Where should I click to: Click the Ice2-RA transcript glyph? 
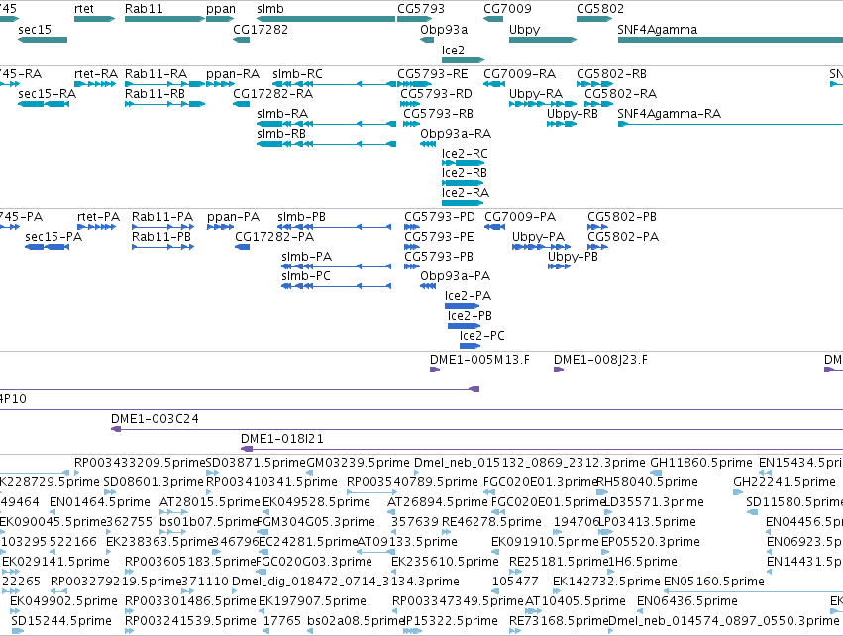(463, 203)
